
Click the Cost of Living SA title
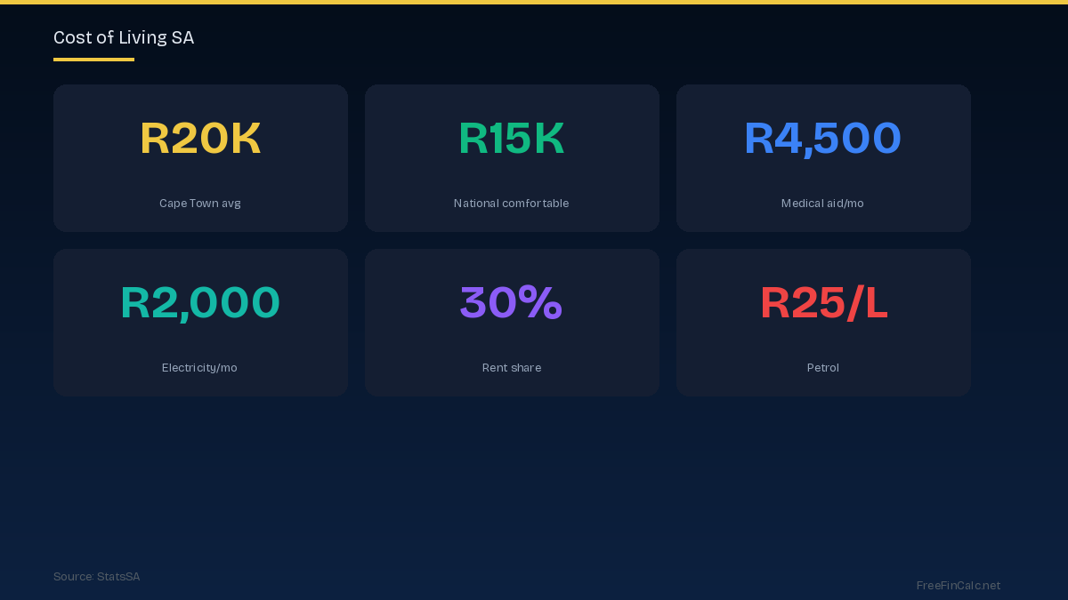click(x=124, y=37)
